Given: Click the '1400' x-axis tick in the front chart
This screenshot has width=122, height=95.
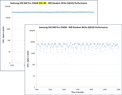Looking at the screenshot, I should [x=37, y=90].
